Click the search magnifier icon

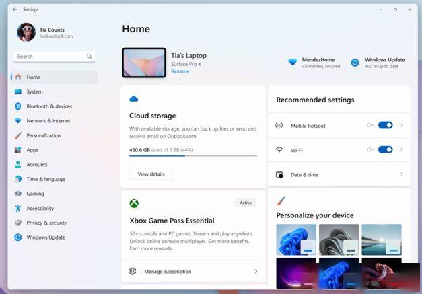click(x=89, y=57)
